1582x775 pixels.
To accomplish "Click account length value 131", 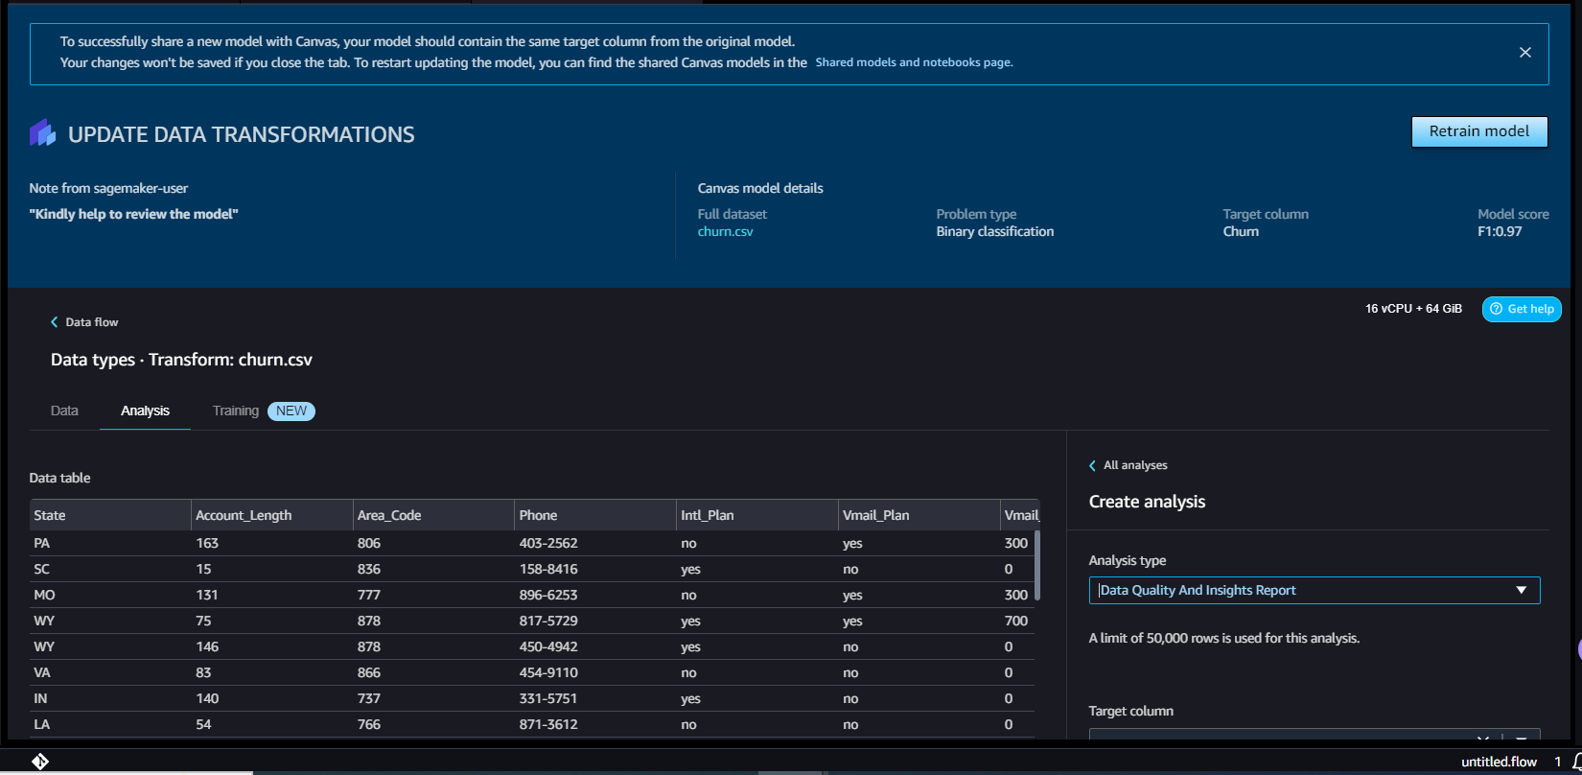I will (x=207, y=595).
